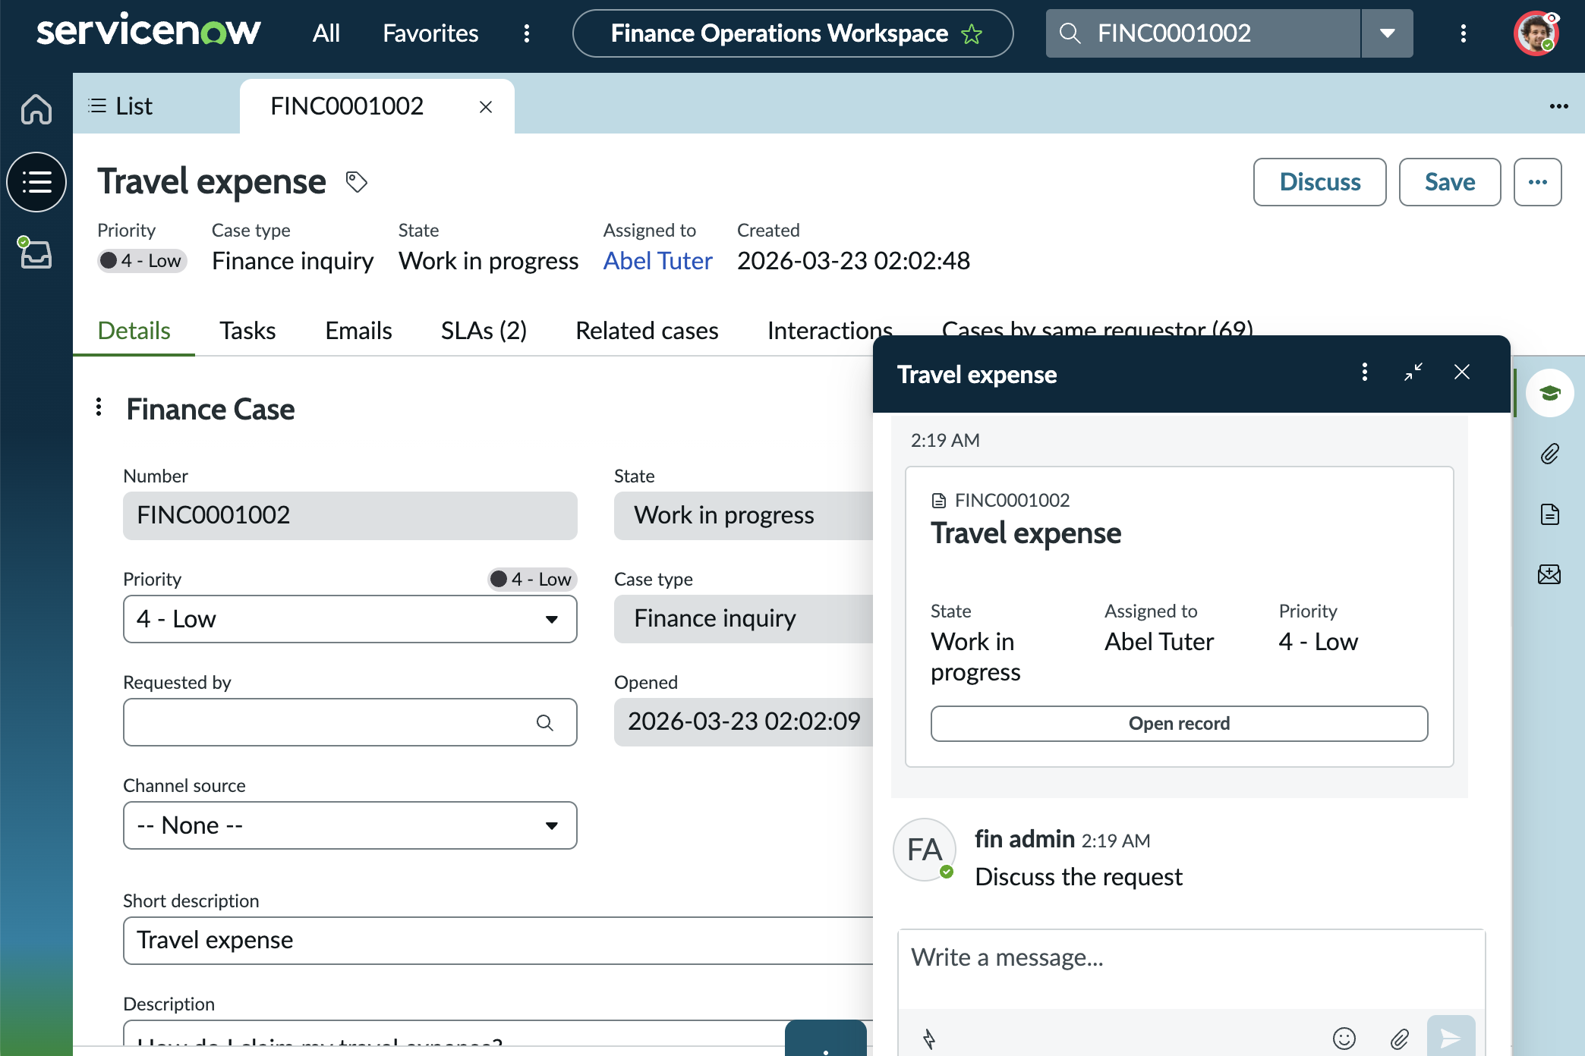
Task: Click the Requested by lookup magnifier
Action: (545, 723)
